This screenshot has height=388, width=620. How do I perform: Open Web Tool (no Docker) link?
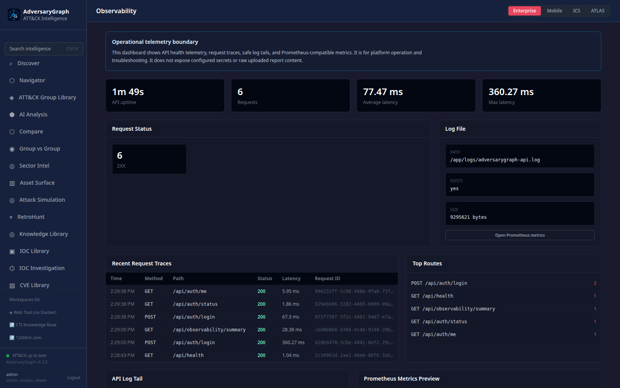(33, 312)
